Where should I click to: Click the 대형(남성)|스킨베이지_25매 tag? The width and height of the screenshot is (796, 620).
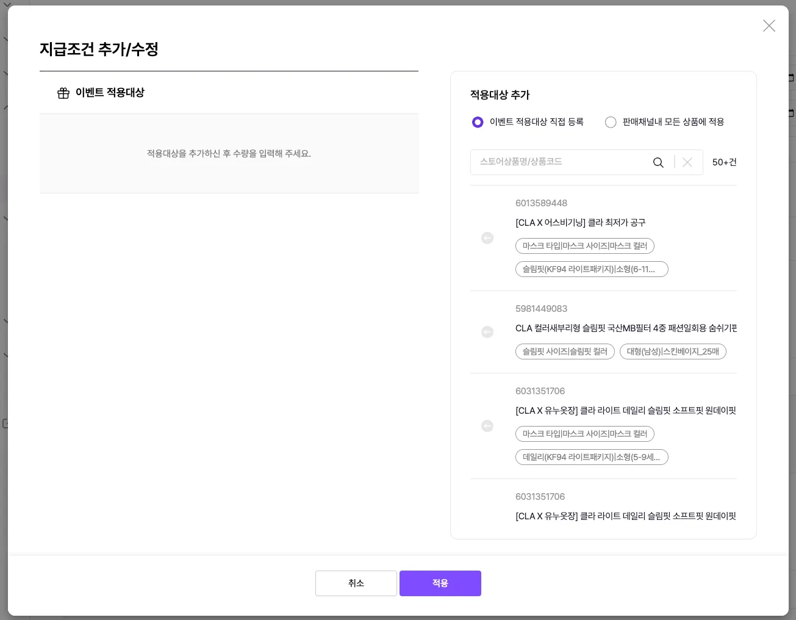(x=673, y=351)
